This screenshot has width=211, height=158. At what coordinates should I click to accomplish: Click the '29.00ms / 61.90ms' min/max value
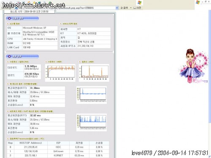pyautogui.click(x=40, y=92)
